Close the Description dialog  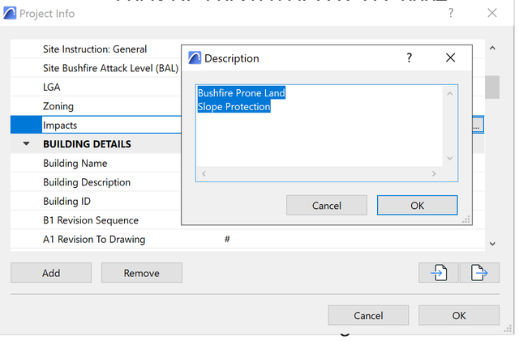tap(451, 58)
